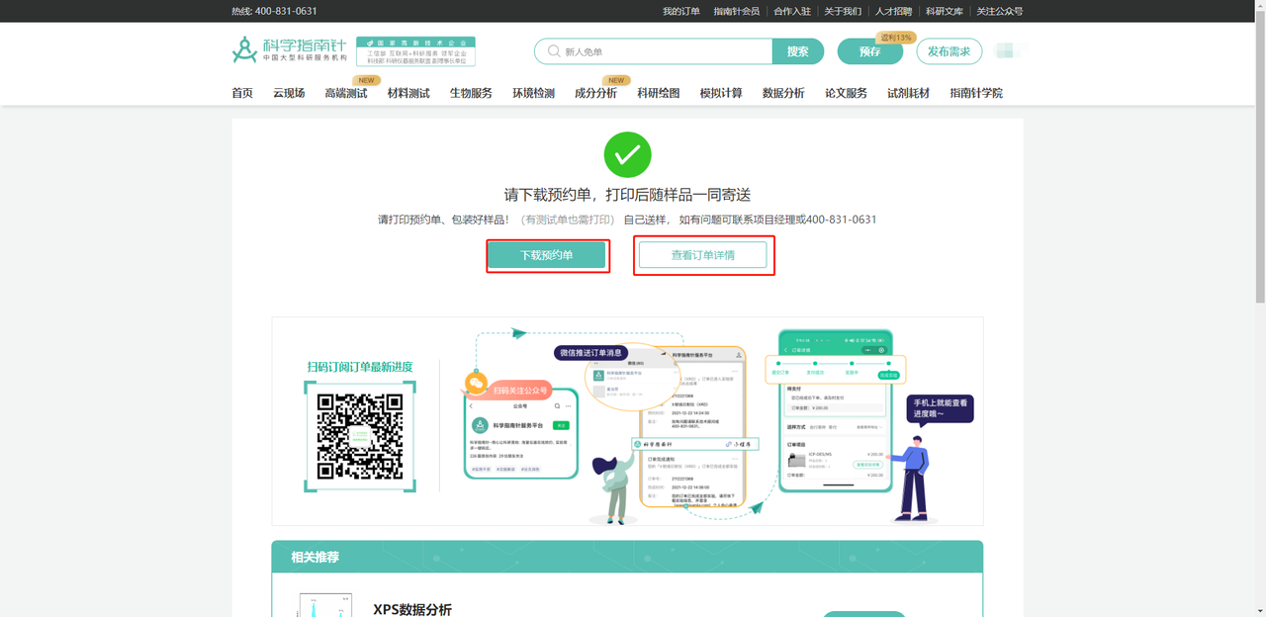Image resolution: width=1266 pixels, height=617 pixels.
Task: Click the user avatar at top right
Action: pos(1006,50)
